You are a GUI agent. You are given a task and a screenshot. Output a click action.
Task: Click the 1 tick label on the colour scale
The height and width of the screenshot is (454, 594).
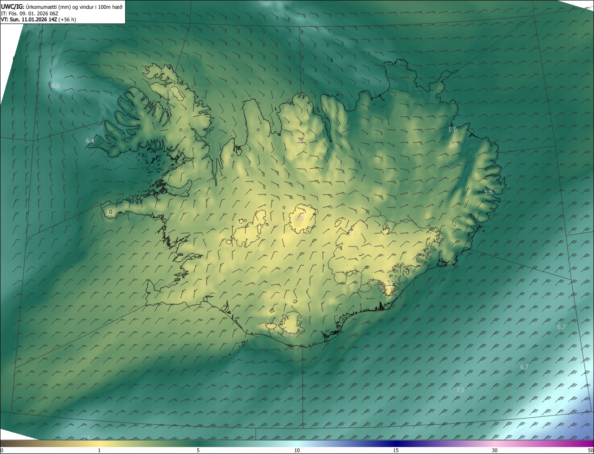coord(99,450)
